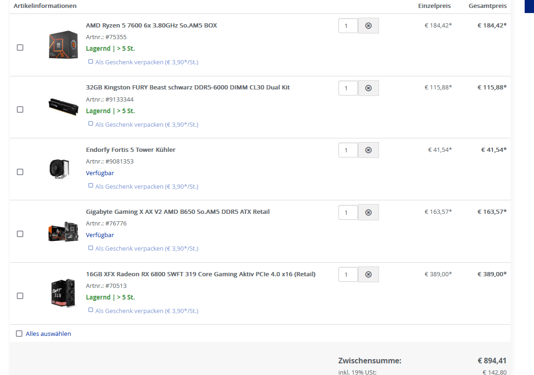This screenshot has width=534, height=375.
Task: Click article number #70513
Action: pos(116,286)
